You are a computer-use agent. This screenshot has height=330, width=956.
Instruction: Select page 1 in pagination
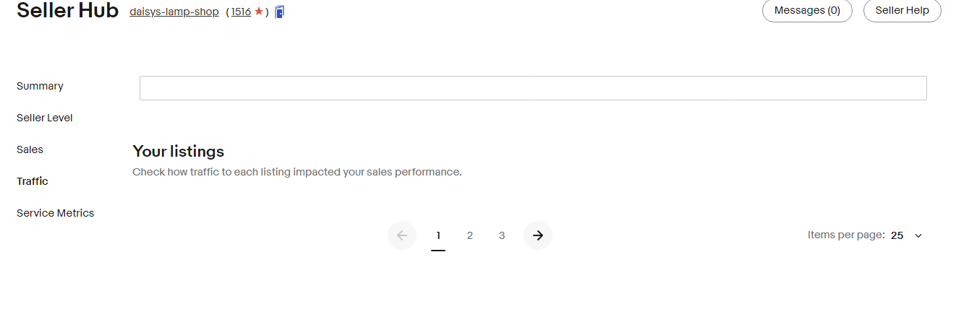pos(438,235)
